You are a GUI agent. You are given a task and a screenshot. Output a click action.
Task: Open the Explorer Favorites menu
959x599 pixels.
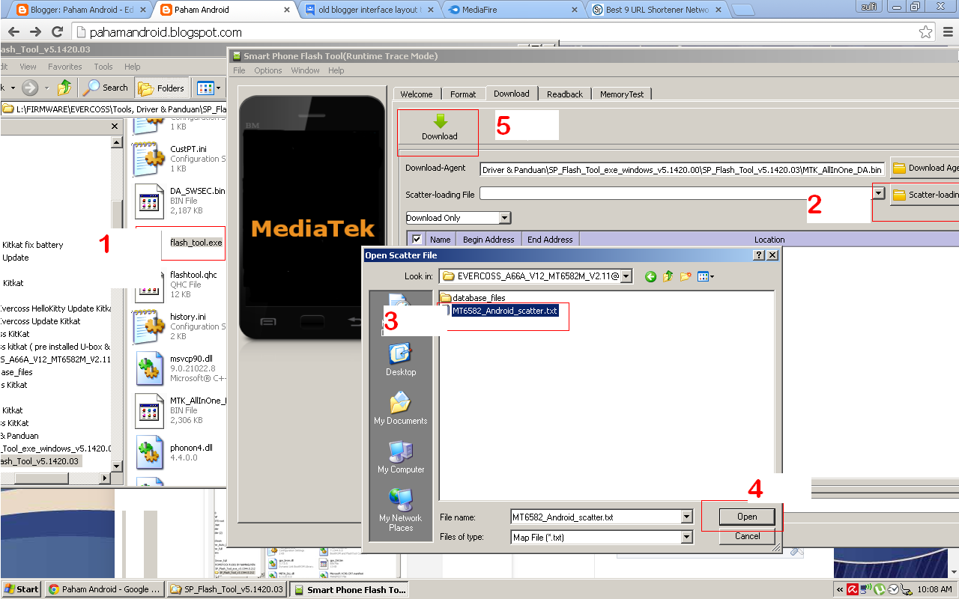pos(65,67)
